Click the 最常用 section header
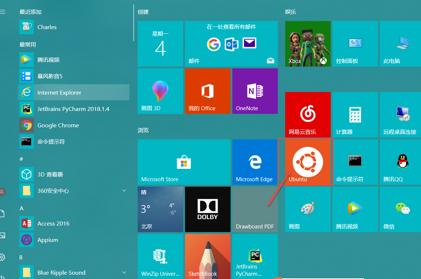Screen dimensions: 421x279 tap(28, 44)
